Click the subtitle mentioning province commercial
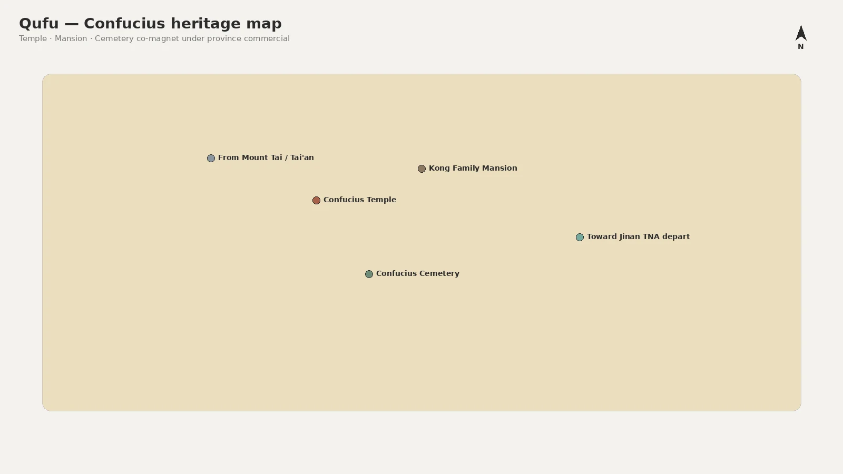This screenshot has width=843, height=474. (x=154, y=38)
